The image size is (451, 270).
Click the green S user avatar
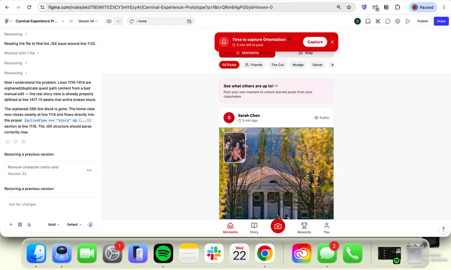357,21
